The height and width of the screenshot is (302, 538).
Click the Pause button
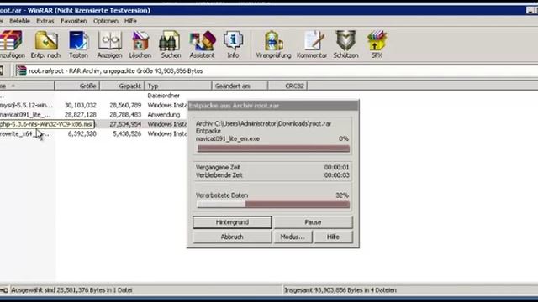pos(313,222)
